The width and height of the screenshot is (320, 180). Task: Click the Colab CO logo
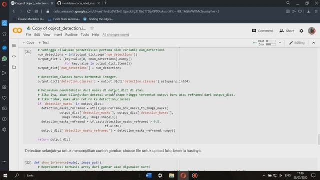point(17,31)
